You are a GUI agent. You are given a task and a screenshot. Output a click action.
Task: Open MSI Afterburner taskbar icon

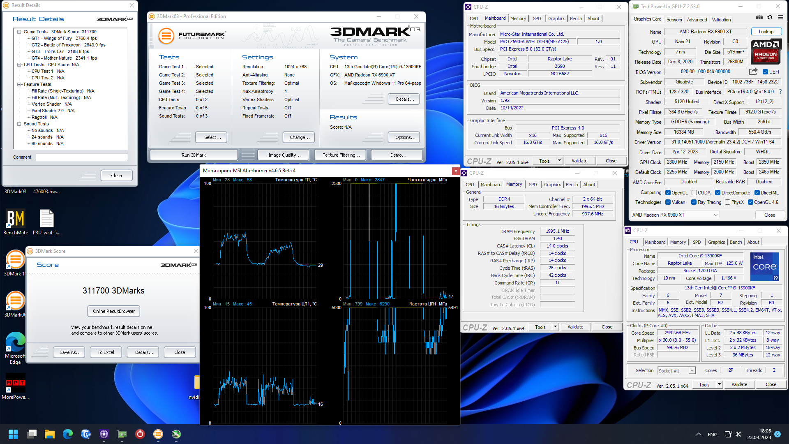(x=176, y=434)
